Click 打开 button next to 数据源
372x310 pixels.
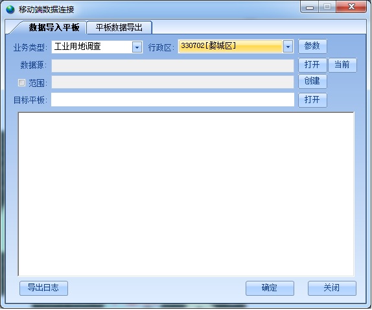click(x=312, y=65)
